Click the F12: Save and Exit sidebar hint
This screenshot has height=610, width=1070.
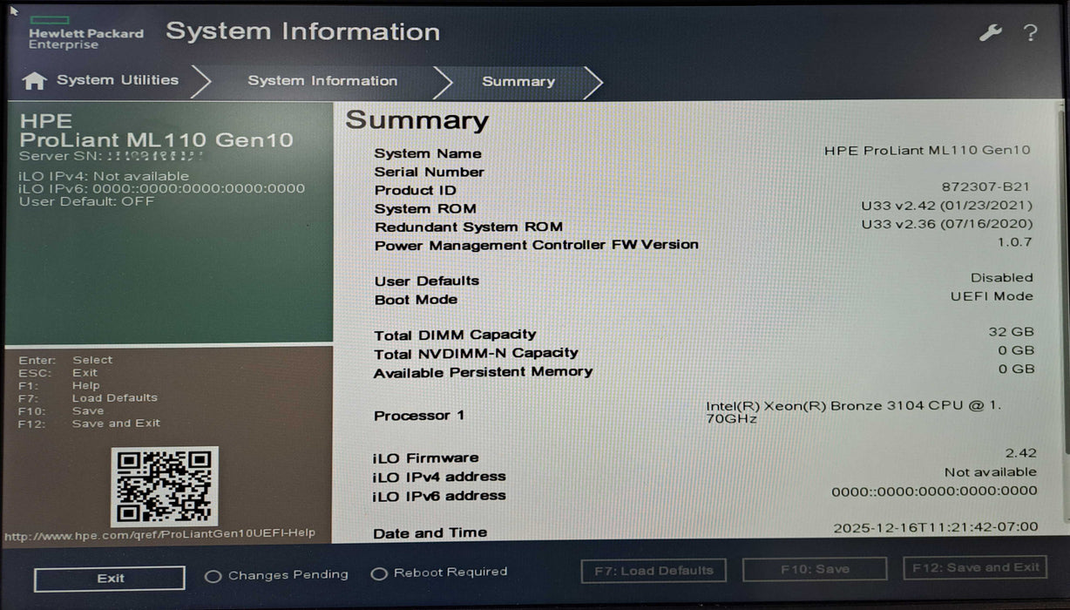90,424
